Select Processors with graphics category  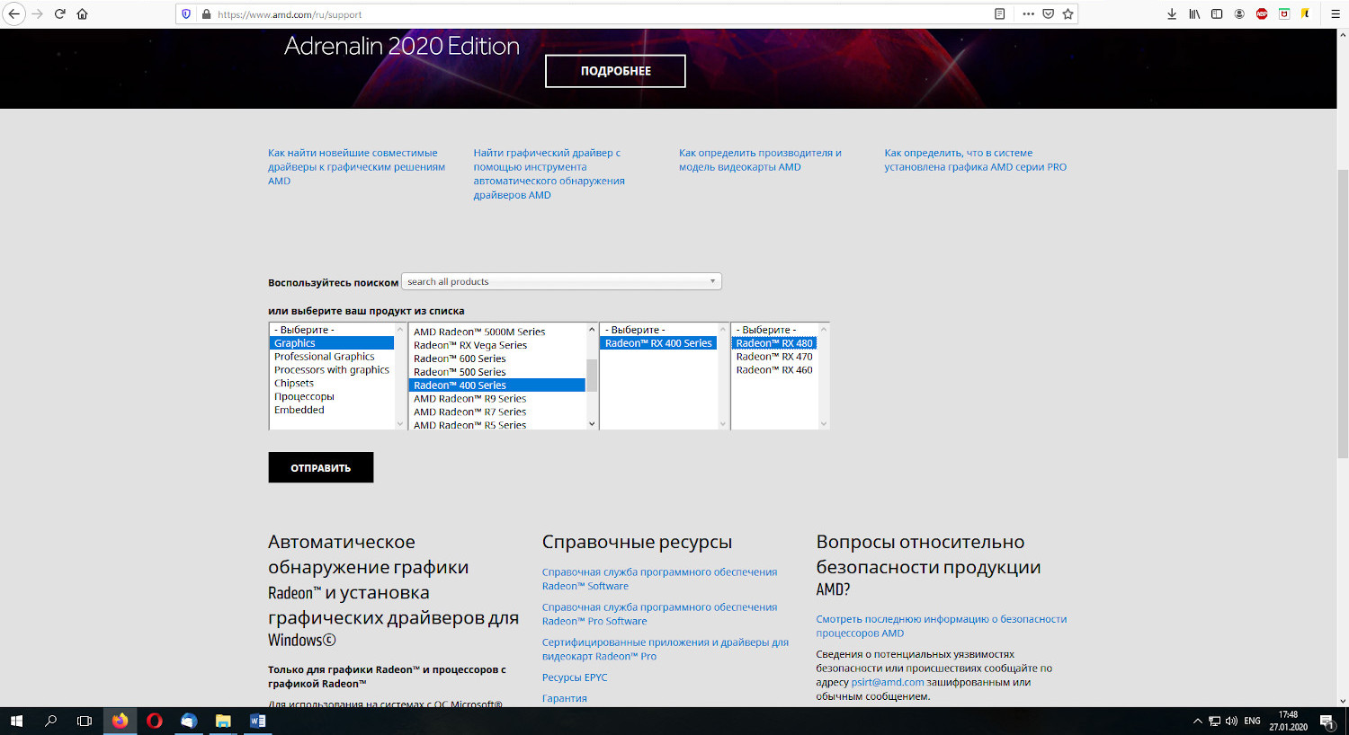[331, 370]
